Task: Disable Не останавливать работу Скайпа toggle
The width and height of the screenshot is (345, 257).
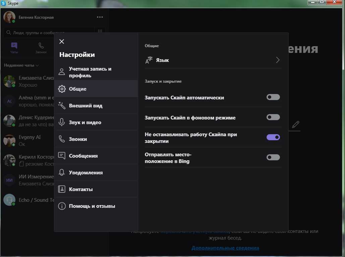Action: [273, 137]
